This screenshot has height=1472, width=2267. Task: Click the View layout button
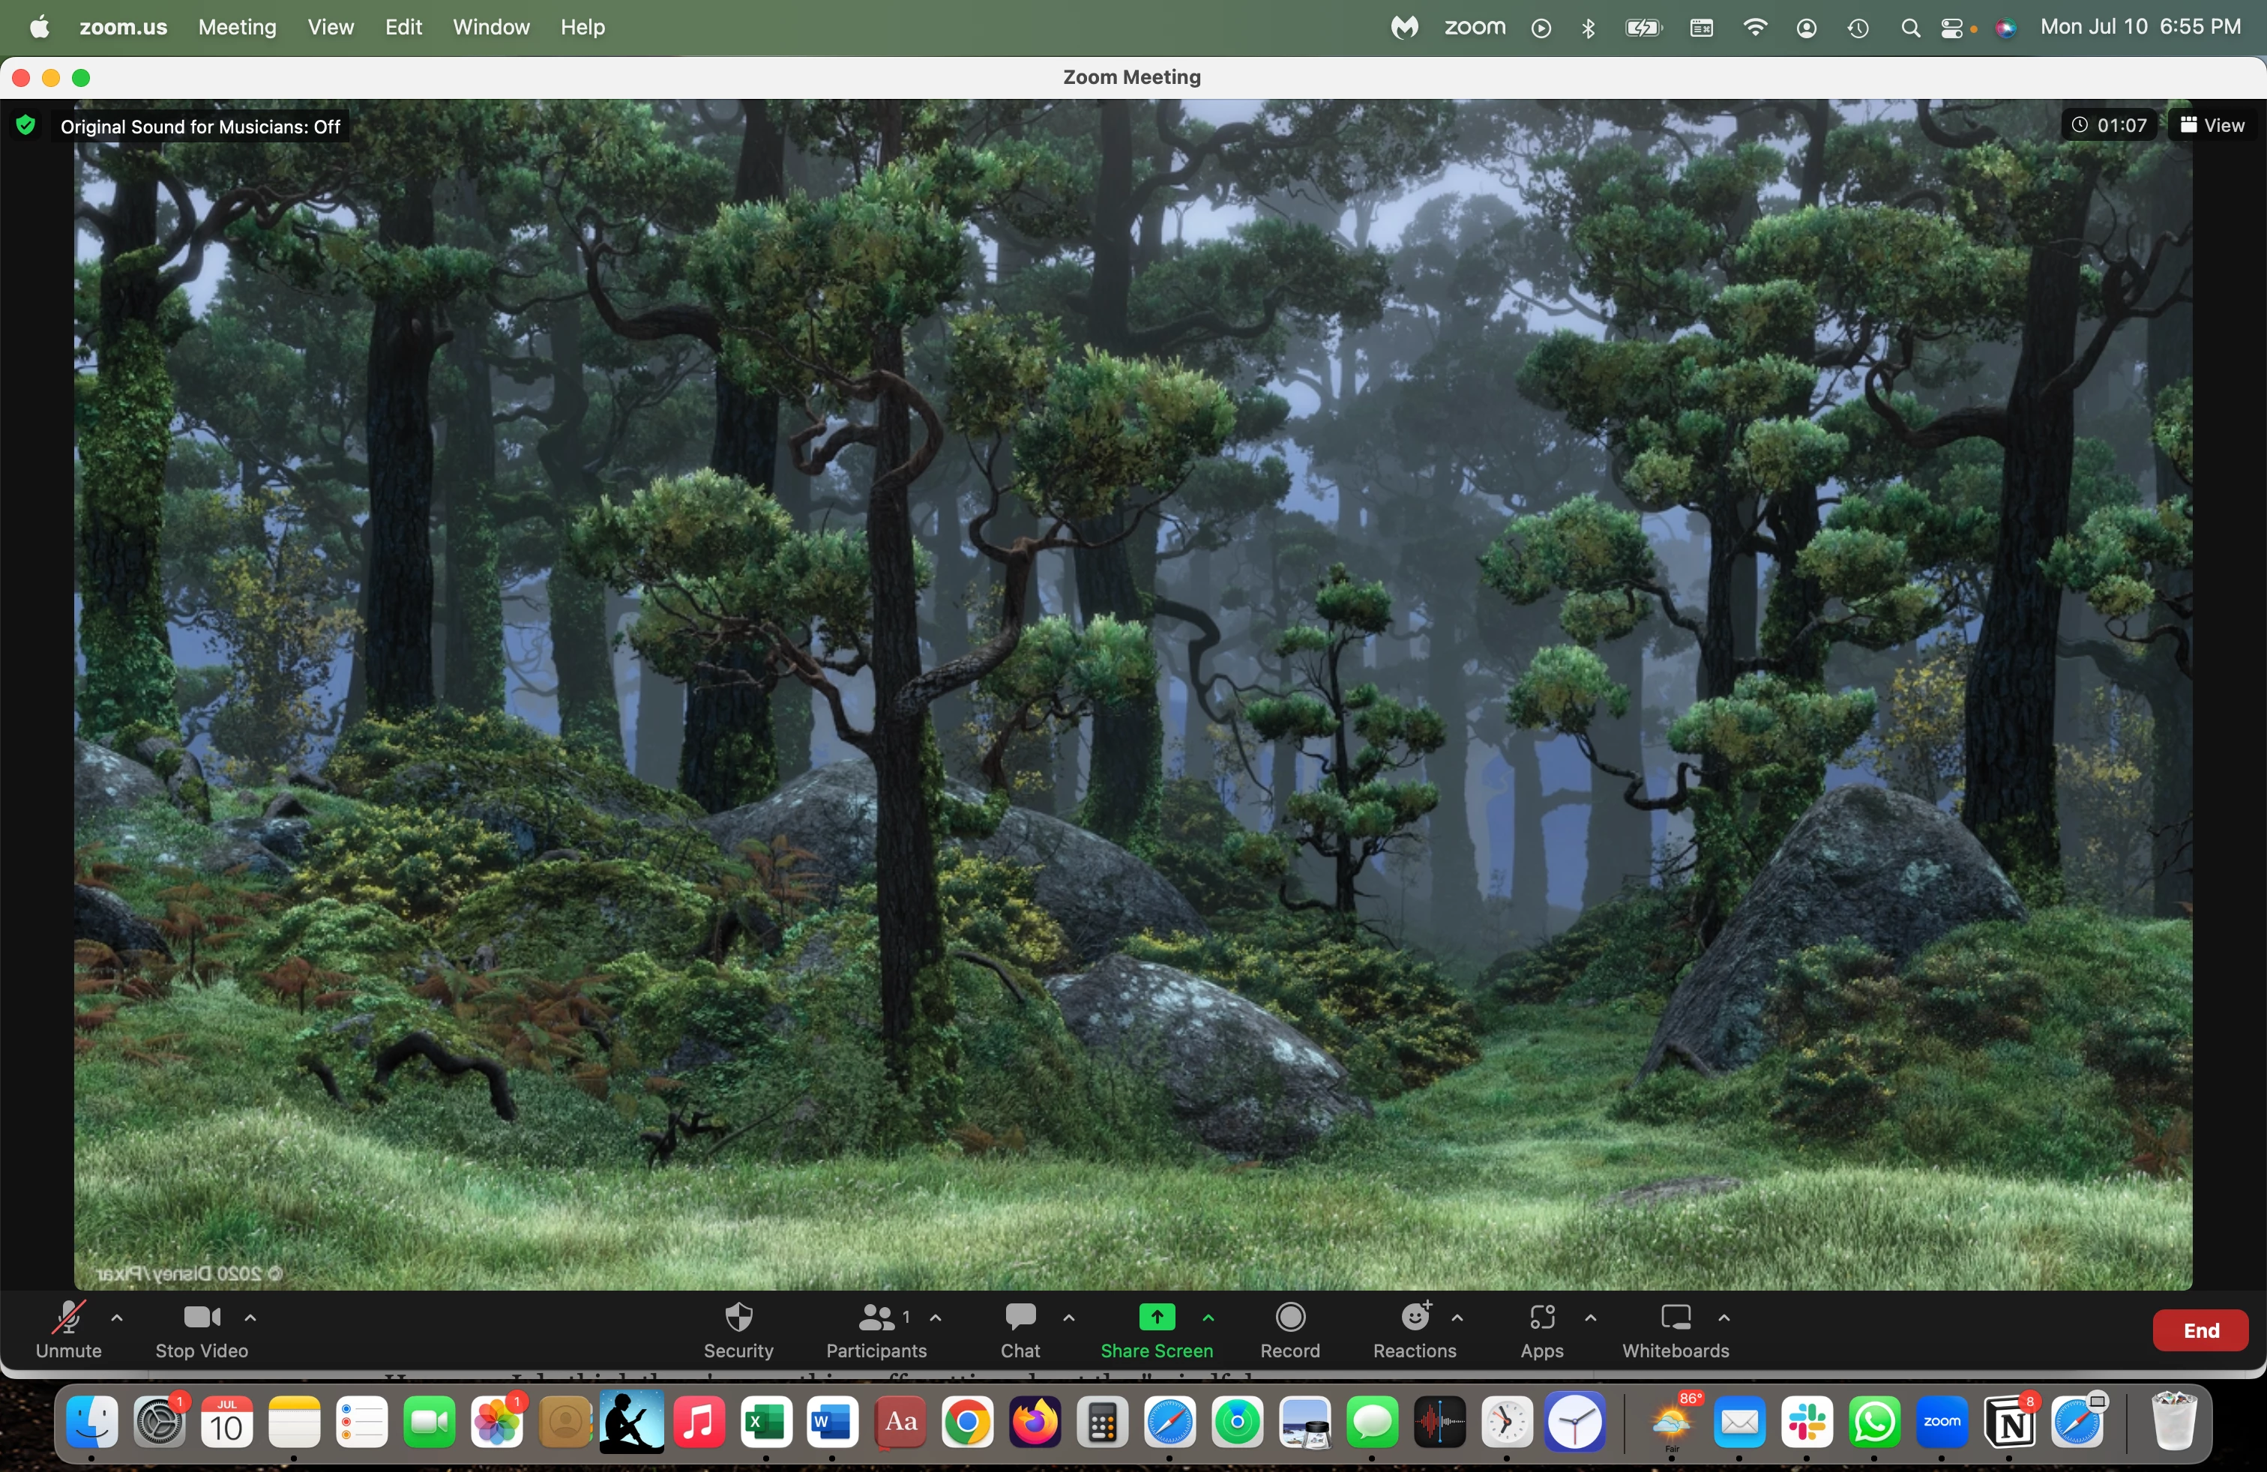coord(2212,126)
